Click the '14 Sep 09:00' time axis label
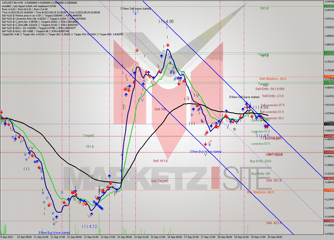 pyautogui.click(x=125, y=237)
